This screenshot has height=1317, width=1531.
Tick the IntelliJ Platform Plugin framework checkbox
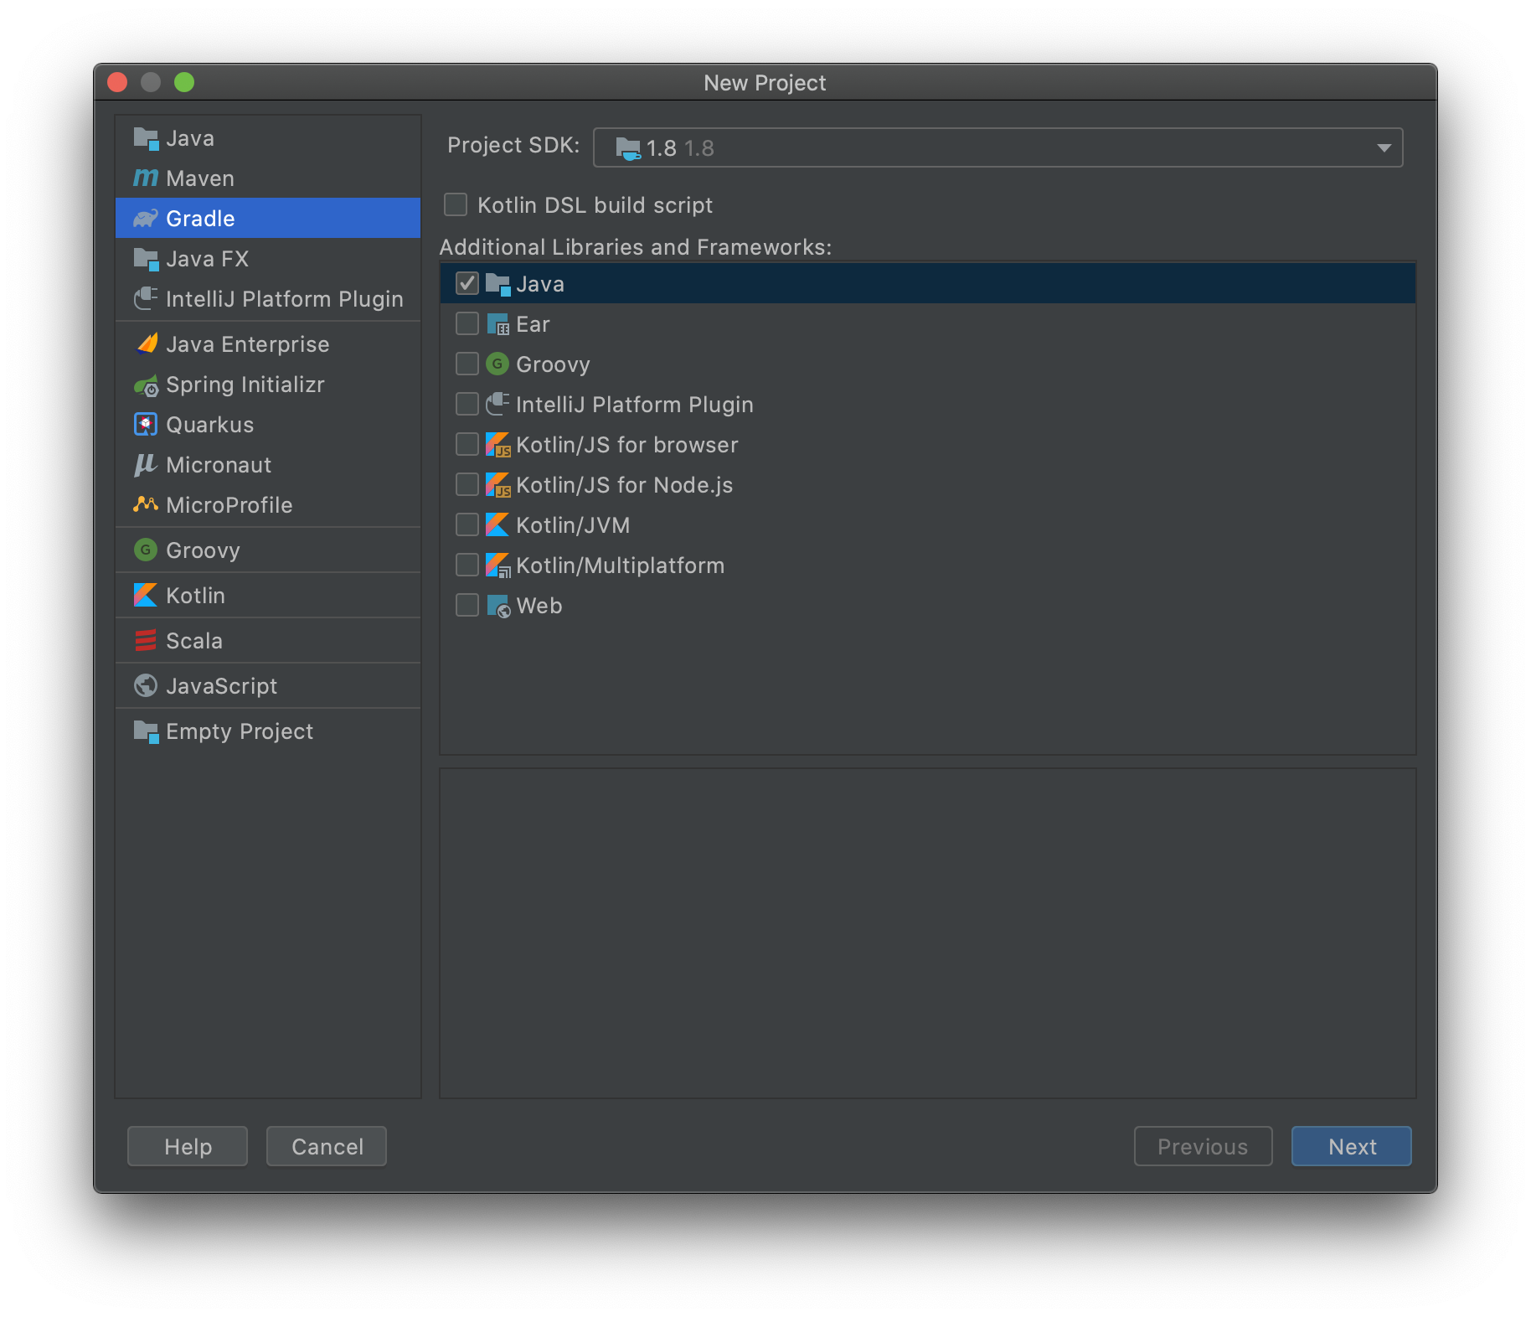tap(467, 404)
